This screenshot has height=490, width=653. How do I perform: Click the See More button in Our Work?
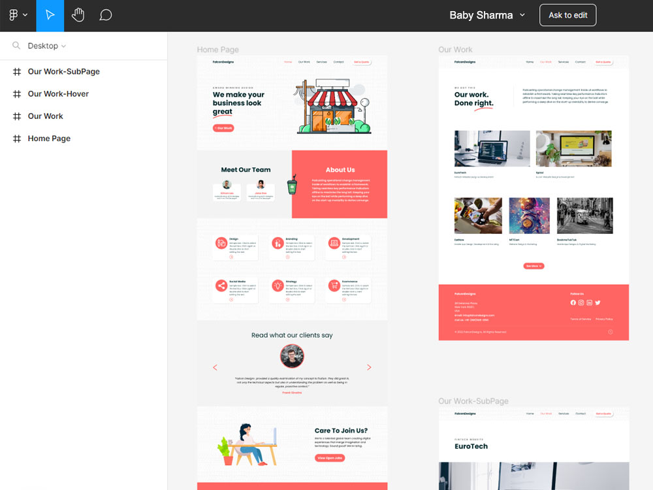534,266
